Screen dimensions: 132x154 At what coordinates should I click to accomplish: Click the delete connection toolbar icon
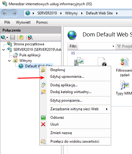pos(30,37)
